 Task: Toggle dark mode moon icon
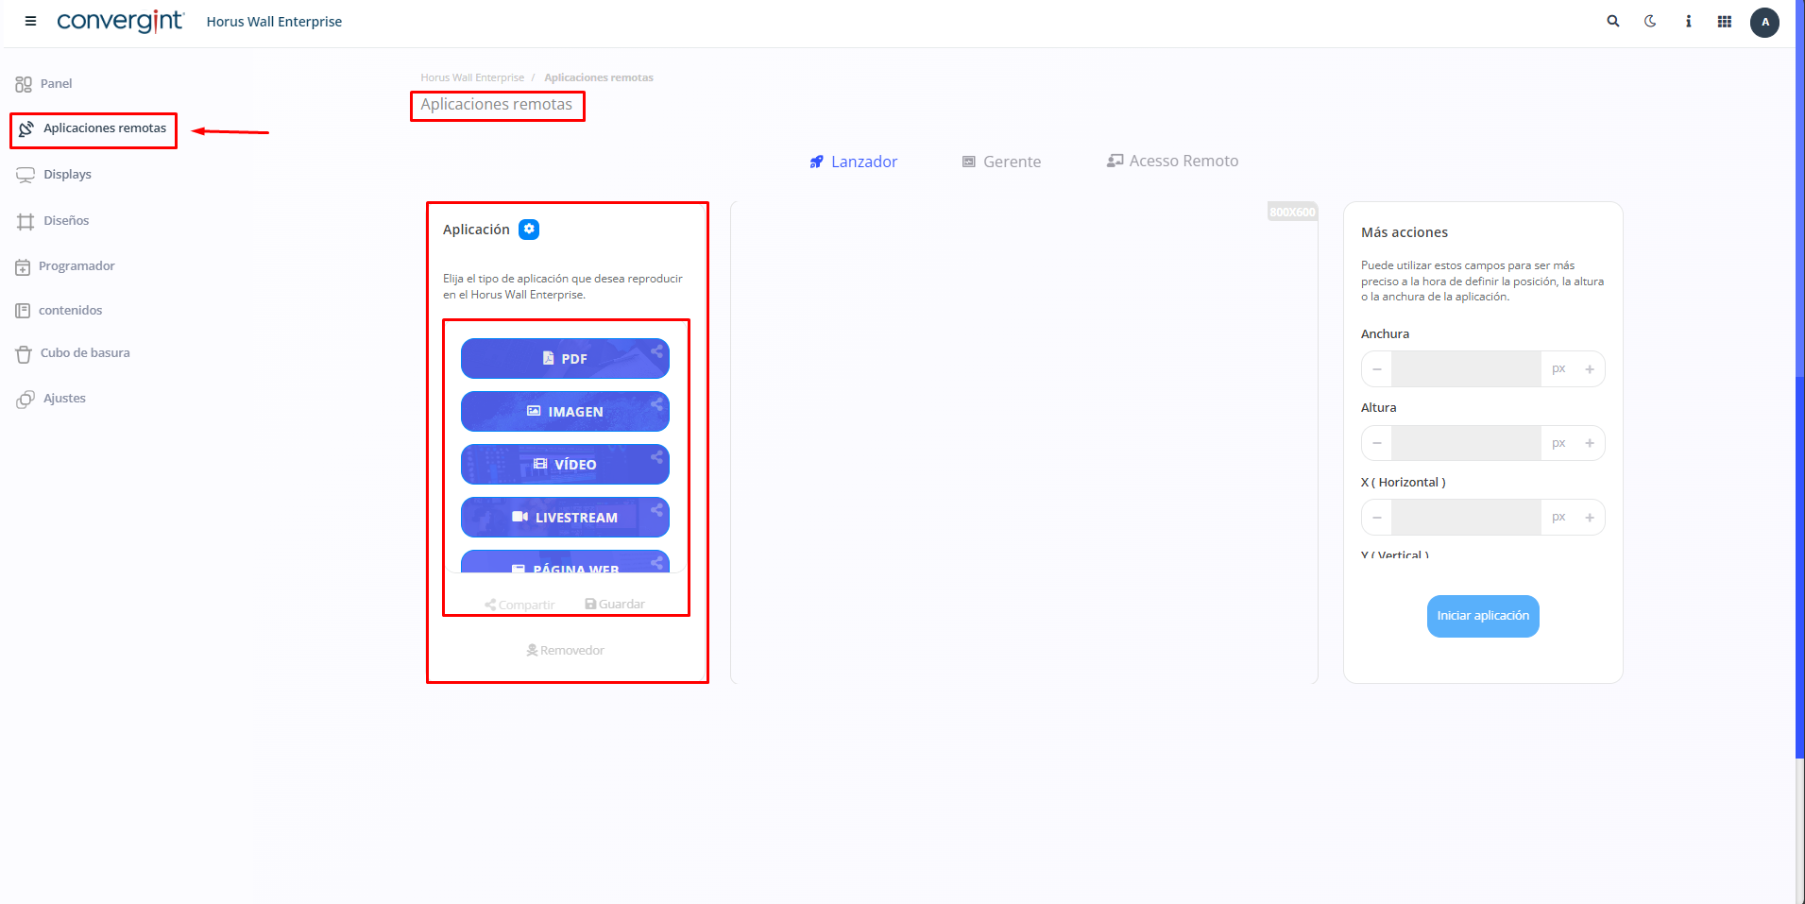tap(1650, 21)
